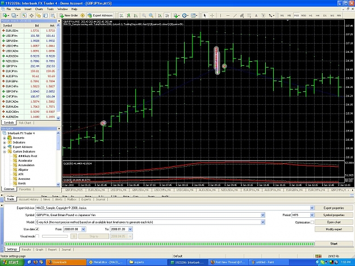Select the Text Label tool
Screen dimensions: 355x266
pyautogui.click(x=264, y=15)
